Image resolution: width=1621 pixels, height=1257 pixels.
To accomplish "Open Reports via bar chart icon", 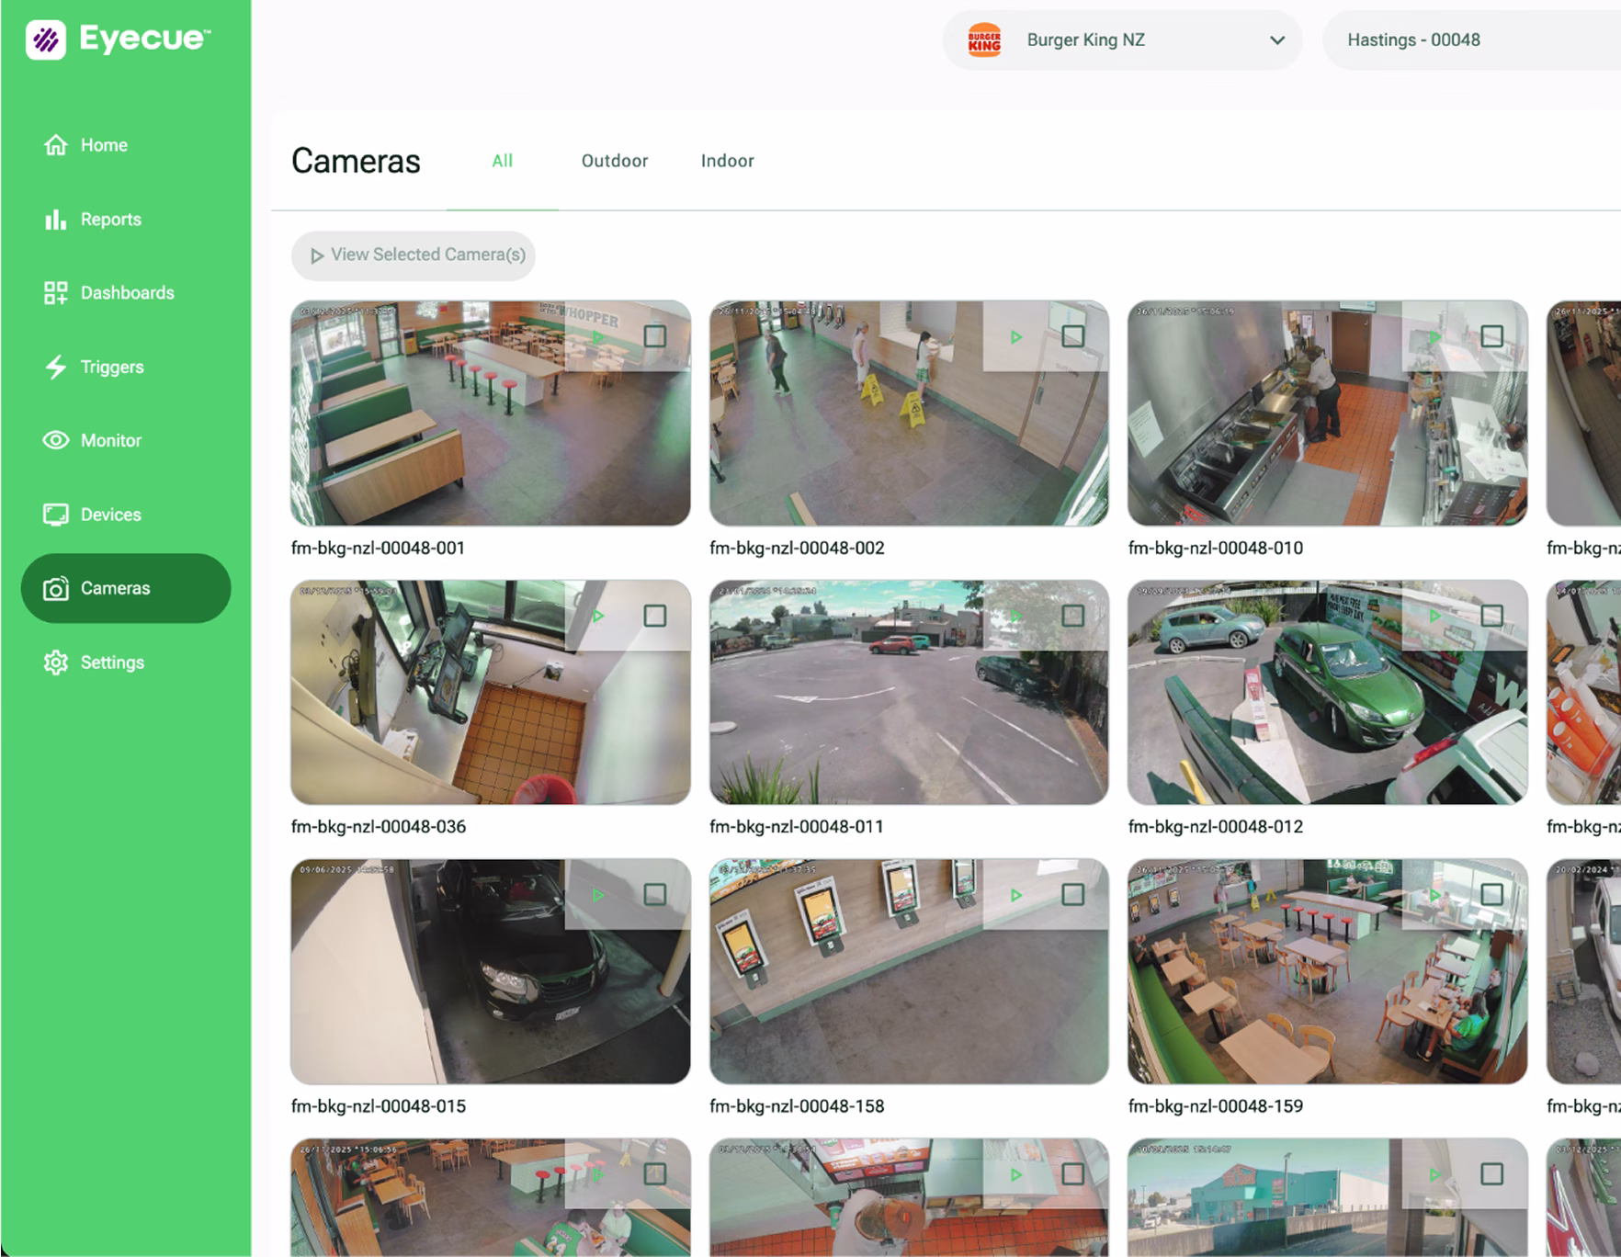I will 55,220.
